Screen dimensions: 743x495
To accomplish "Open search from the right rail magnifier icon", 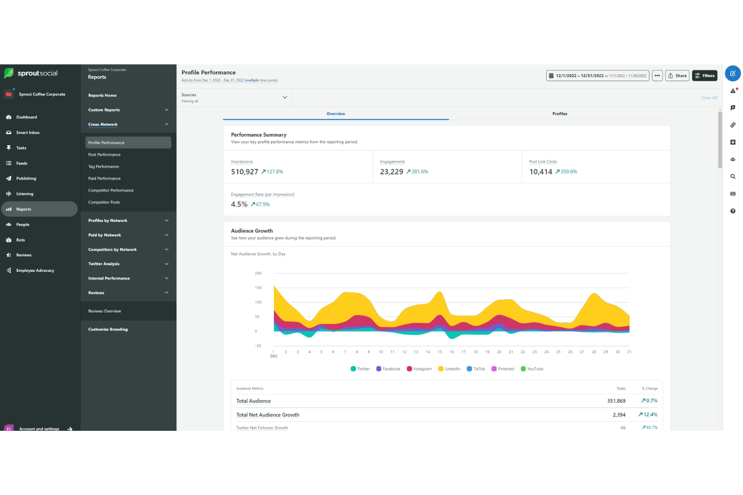I will pyautogui.click(x=732, y=177).
